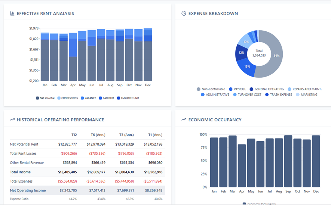The width and height of the screenshot is (331, 205).
Task: Toggle the CONCESSIONS legend item
Action: coord(68,98)
